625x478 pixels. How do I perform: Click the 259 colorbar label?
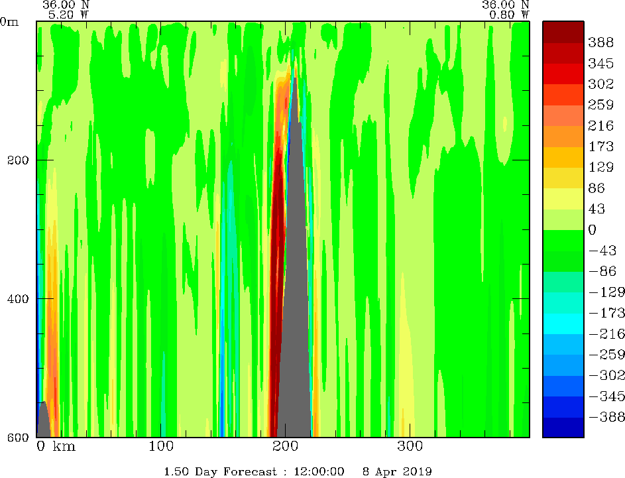(x=600, y=105)
